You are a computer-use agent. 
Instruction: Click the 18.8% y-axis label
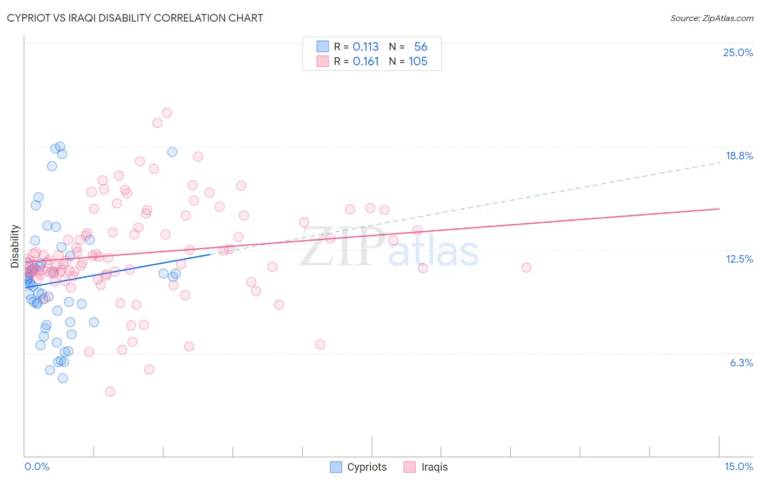coord(739,156)
